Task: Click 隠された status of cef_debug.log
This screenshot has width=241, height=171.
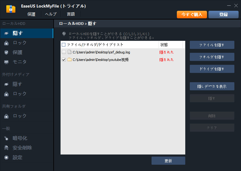Action: click(167, 52)
